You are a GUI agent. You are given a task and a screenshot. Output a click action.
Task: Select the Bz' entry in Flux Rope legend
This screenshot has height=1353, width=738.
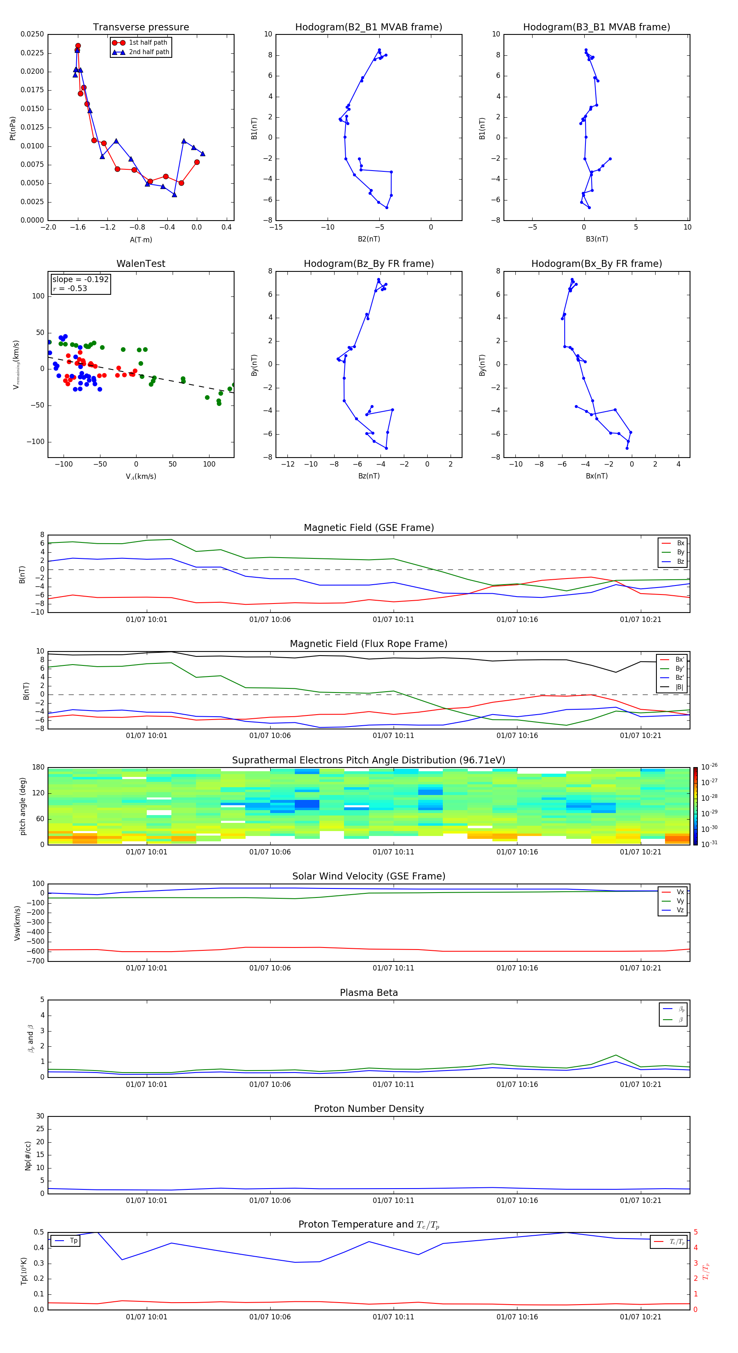(672, 678)
